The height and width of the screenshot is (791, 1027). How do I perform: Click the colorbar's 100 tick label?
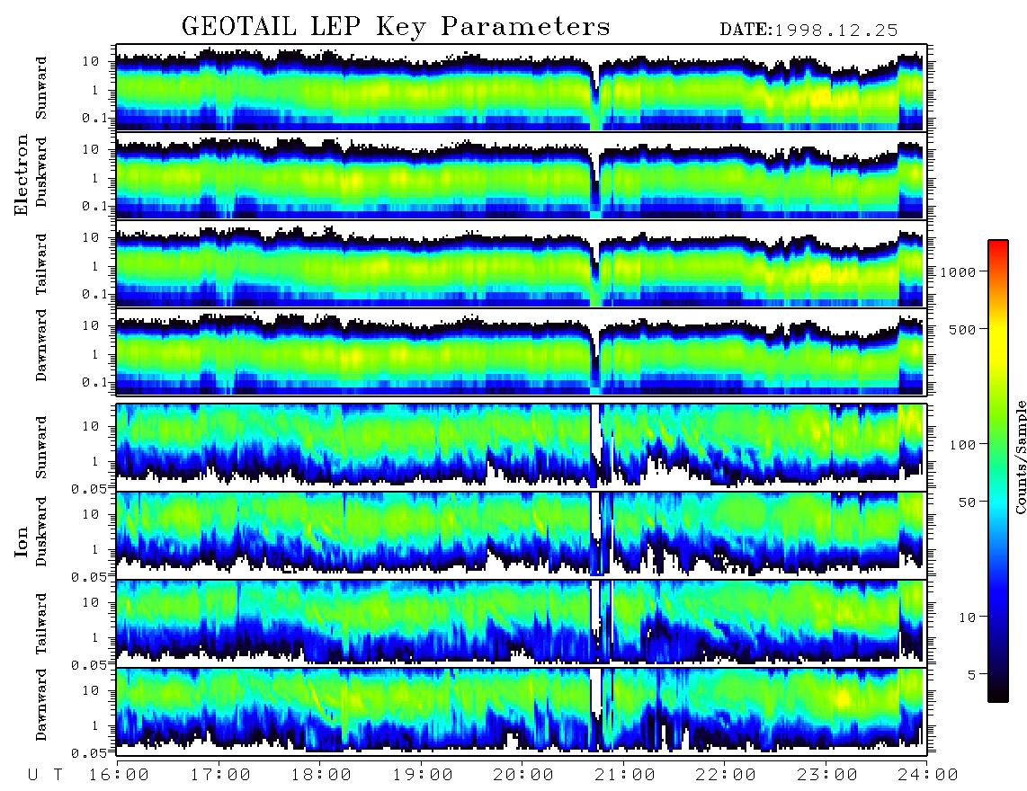[x=962, y=445]
